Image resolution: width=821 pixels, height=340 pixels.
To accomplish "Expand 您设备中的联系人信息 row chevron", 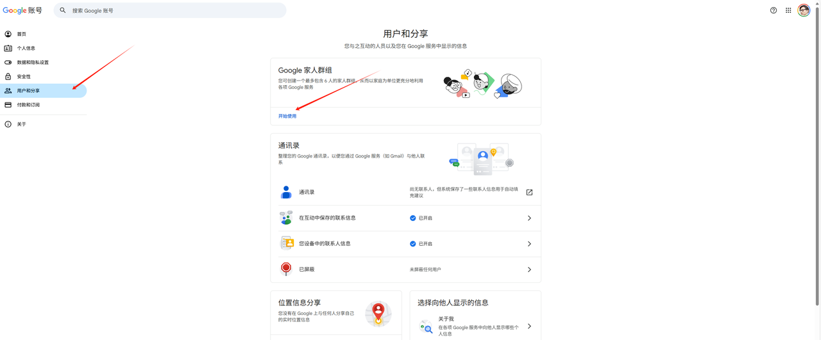I will [x=529, y=244].
